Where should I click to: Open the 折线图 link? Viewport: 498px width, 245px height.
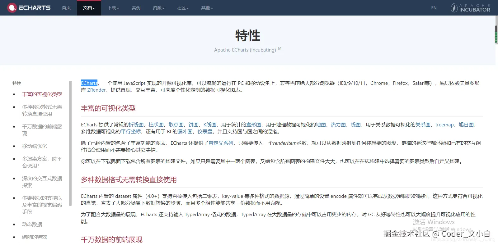point(136,125)
